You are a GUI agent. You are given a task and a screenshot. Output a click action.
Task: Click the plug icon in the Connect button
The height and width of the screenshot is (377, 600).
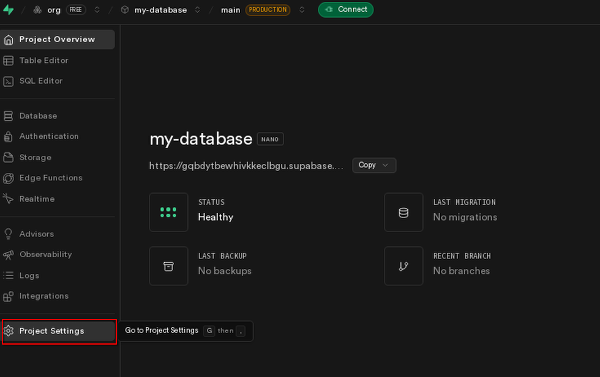(329, 10)
